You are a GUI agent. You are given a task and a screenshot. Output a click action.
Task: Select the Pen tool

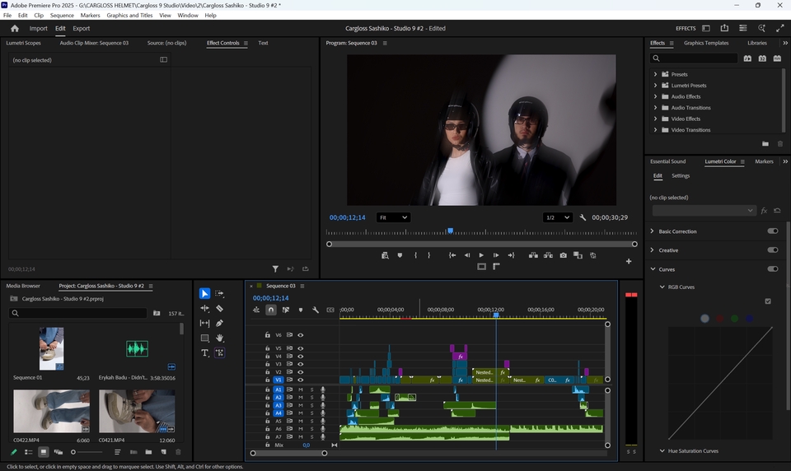coord(219,323)
